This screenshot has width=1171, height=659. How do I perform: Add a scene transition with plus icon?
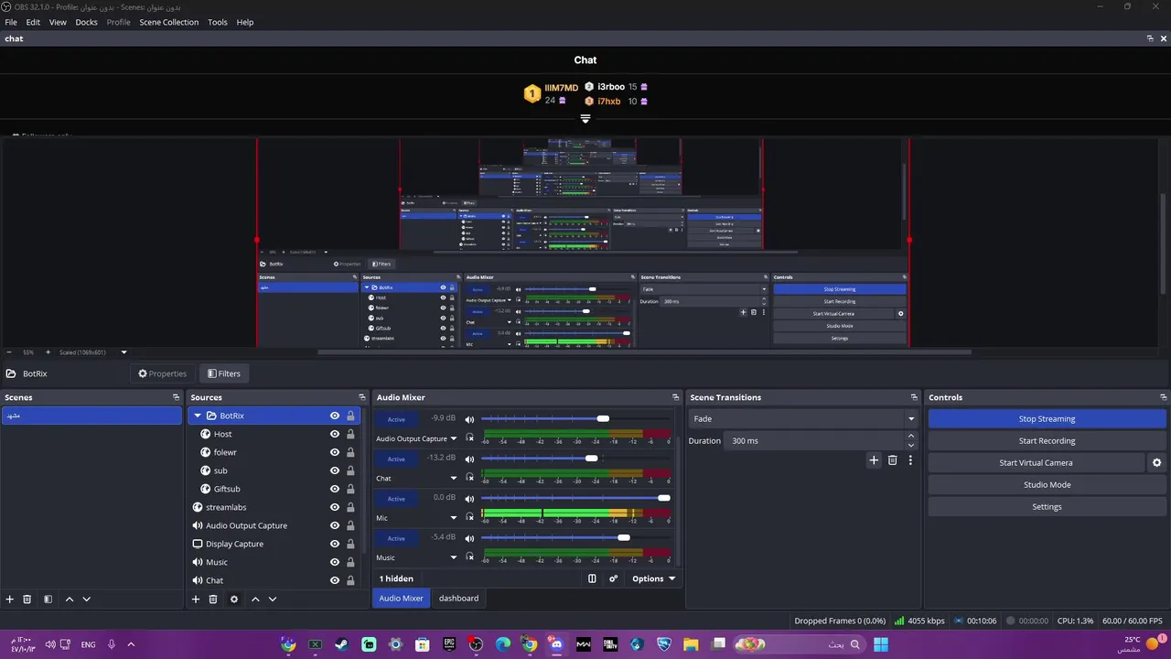click(874, 460)
